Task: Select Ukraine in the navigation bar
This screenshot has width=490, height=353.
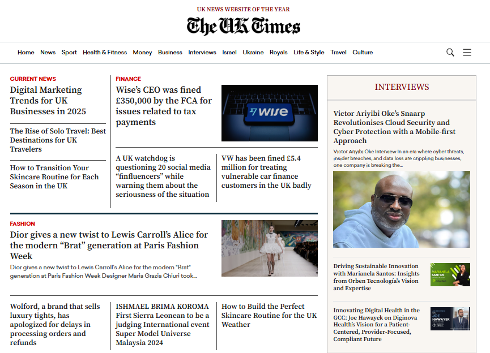Action: 253,53
